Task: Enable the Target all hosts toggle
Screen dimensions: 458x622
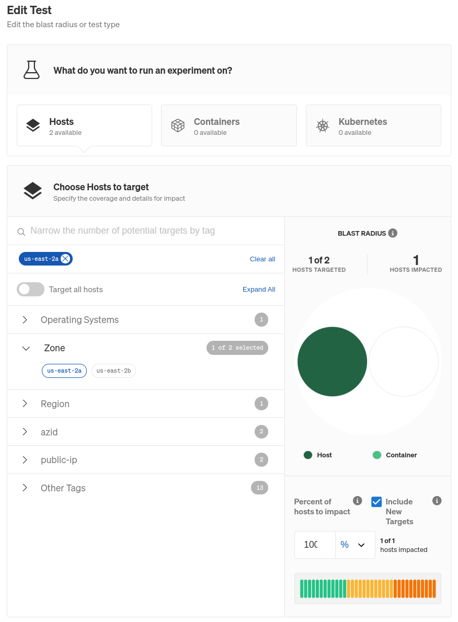Action: pos(30,290)
